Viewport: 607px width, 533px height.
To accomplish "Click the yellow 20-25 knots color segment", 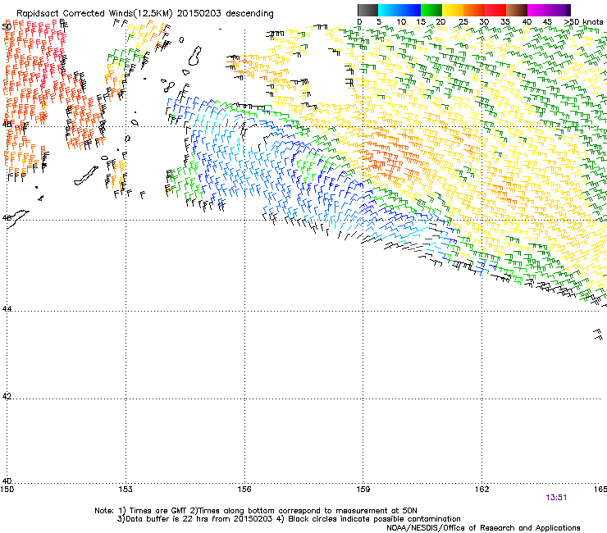I will 453,10.
